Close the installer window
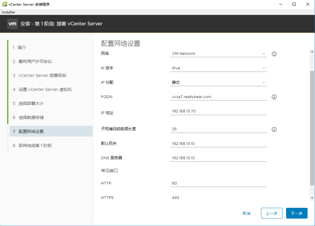Image resolution: width=315 pixels, height=226 pixels. [x=308, y=4]
